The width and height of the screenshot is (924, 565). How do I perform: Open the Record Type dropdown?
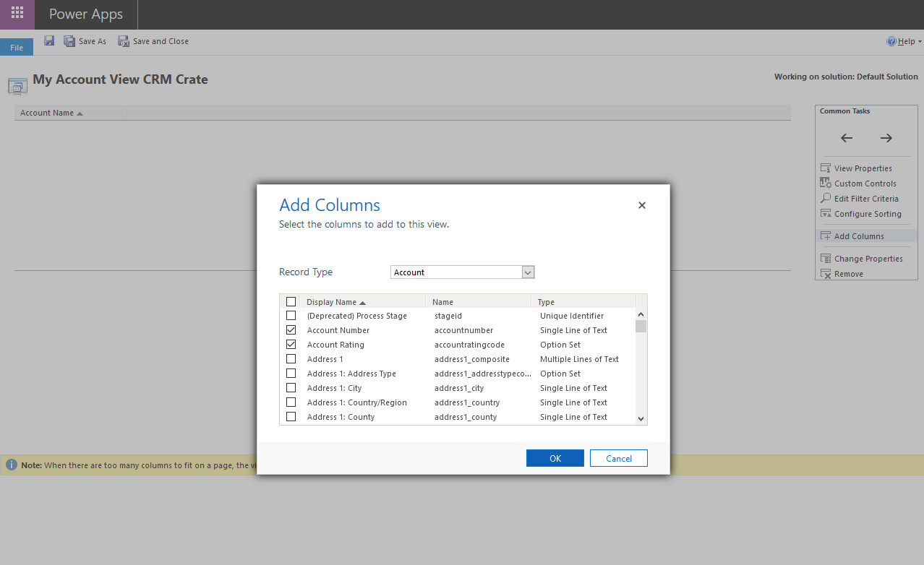pyautogui.click(x=527, y=272)
